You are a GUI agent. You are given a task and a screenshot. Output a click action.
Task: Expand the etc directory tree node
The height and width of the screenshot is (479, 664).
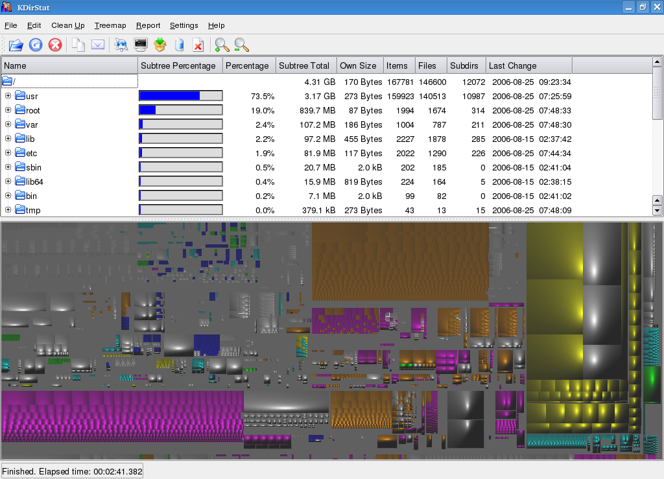pos(8,153)
